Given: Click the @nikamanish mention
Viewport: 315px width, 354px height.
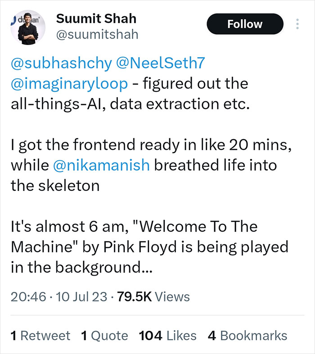Looking at the screenshot, I should 101,165.
